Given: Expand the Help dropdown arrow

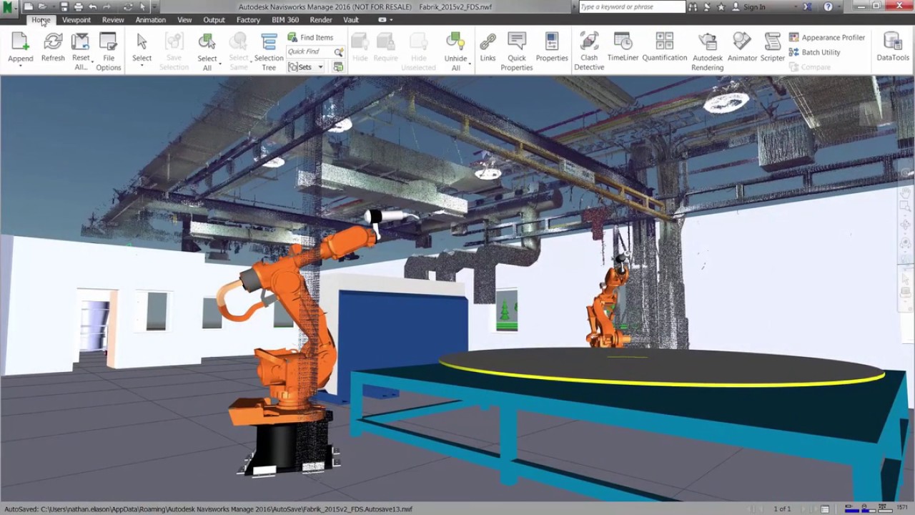Looking at the screenshot, I should pos(839,7).
